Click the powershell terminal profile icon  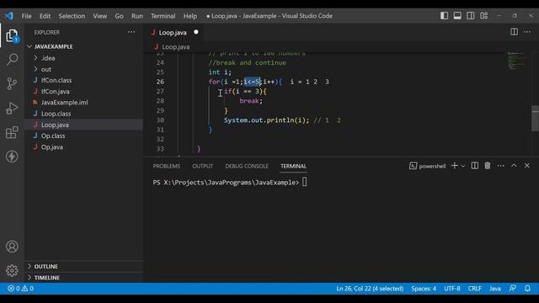(414, 166)
